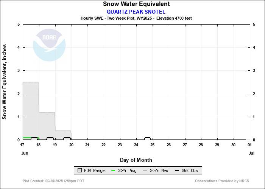Screen dimensions: 265x189
Task: Click the SWE Obs bump on June 24
Action: [x=147, y=139]
